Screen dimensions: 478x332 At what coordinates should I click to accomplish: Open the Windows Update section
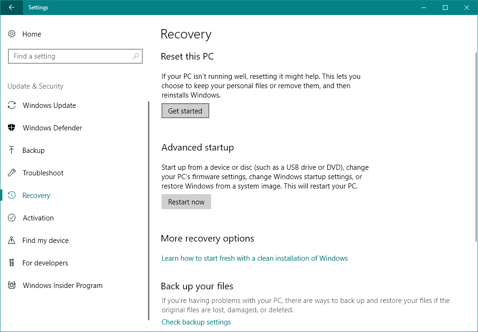tap(49, 106)
